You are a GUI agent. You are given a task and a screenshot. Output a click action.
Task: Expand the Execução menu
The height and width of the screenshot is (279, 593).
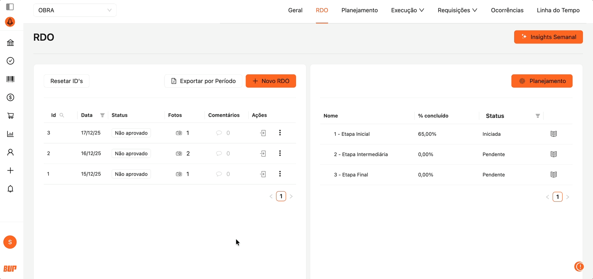coord(407,10)
